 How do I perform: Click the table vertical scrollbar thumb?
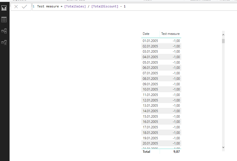click(x=223, y=41)
